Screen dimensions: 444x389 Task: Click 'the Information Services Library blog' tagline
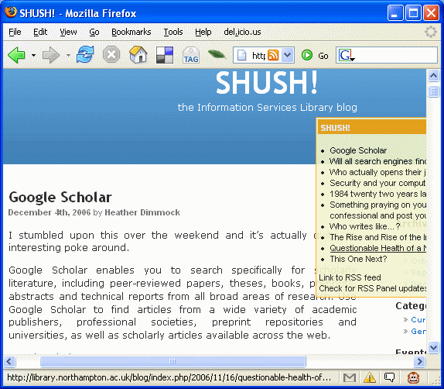pos(268,108)
